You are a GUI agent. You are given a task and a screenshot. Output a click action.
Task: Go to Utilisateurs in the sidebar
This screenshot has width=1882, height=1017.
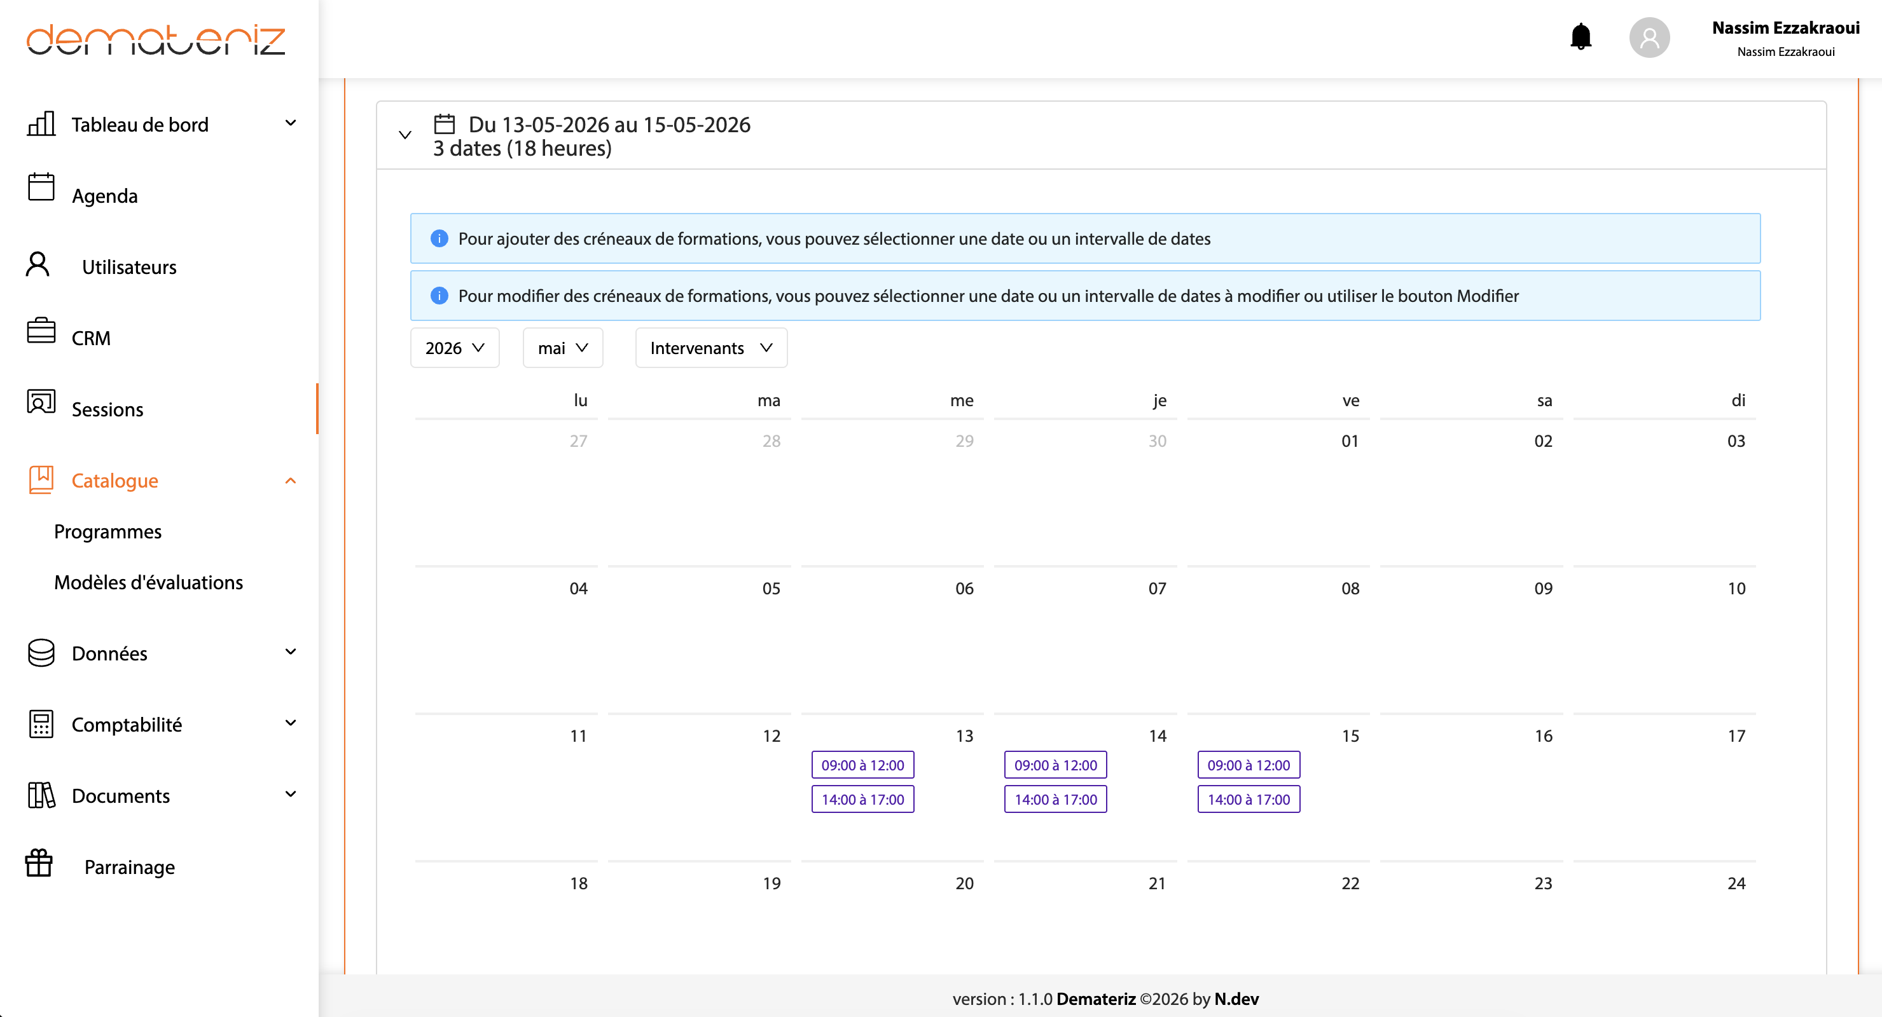(x=129, y=267)
